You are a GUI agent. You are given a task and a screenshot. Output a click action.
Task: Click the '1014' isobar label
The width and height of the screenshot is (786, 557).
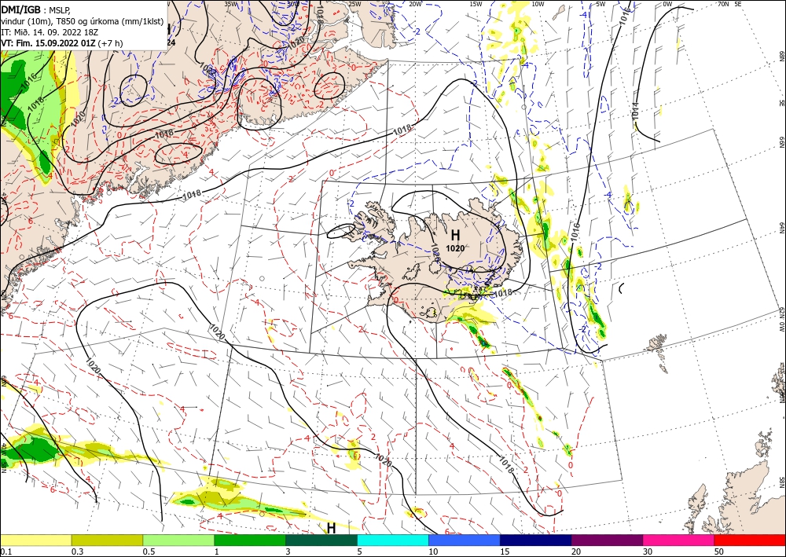tap(634, 111)
